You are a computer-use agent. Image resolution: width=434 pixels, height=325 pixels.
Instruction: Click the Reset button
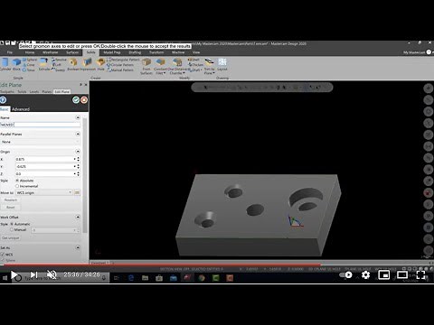[x=11, y=207]
